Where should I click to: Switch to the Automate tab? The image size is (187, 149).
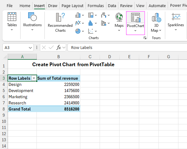coord(157,6)
